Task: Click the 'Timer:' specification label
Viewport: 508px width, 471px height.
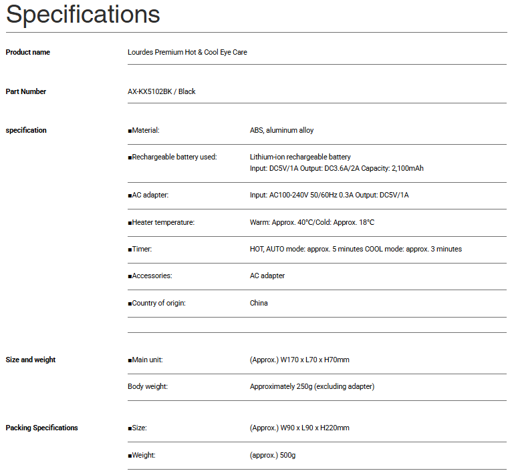Action: coord(140,250)
